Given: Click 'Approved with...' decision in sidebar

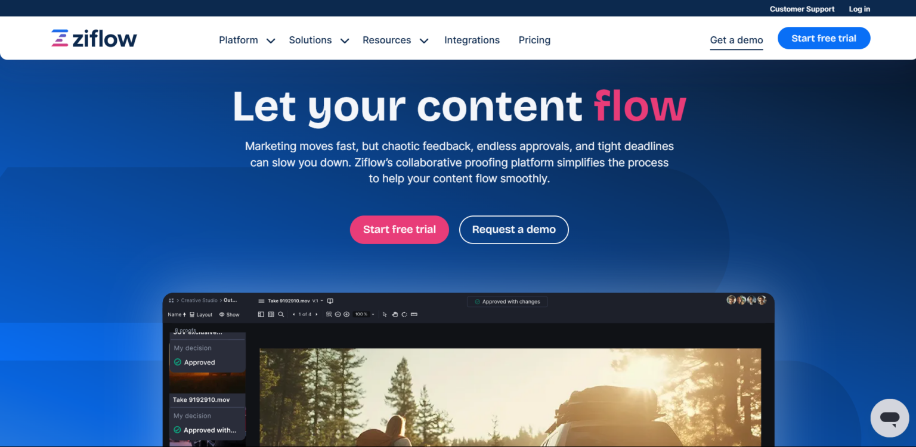Looking at the screenshot, I should coord(209,430).
